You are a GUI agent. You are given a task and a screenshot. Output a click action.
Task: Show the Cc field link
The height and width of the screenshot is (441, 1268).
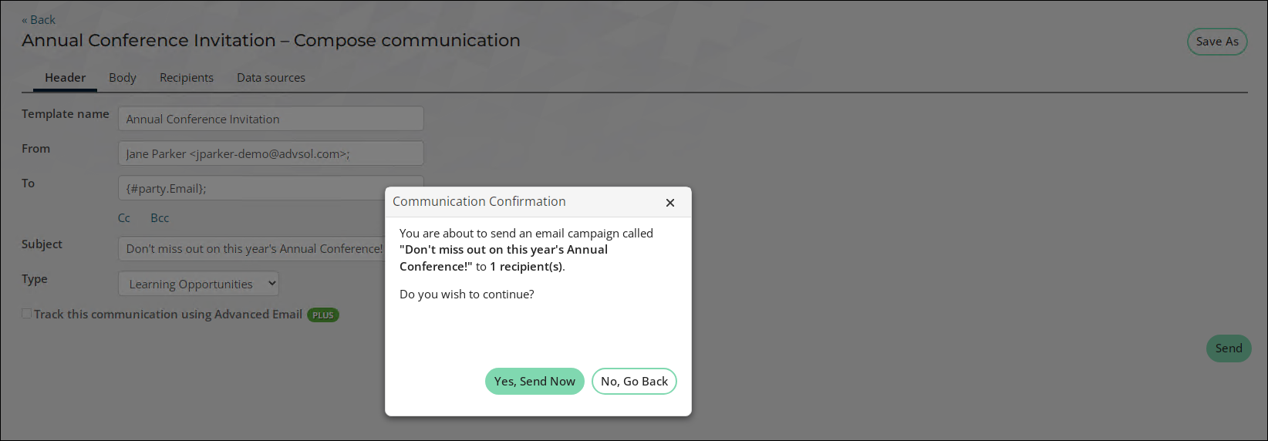(x=124, y=218)
